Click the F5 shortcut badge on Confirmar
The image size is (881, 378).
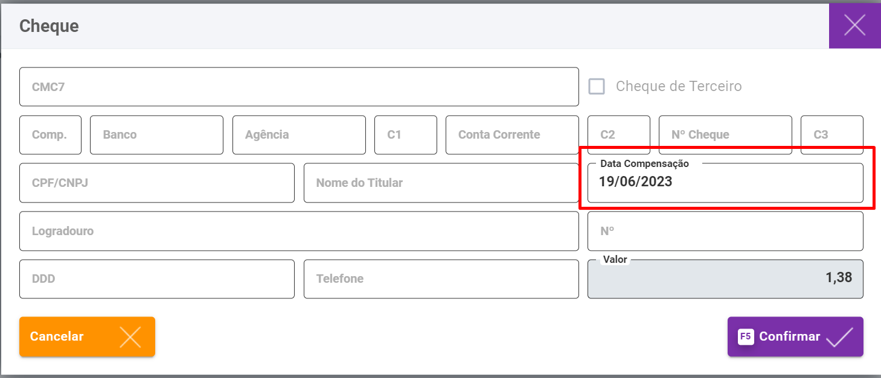pos(746,336)
